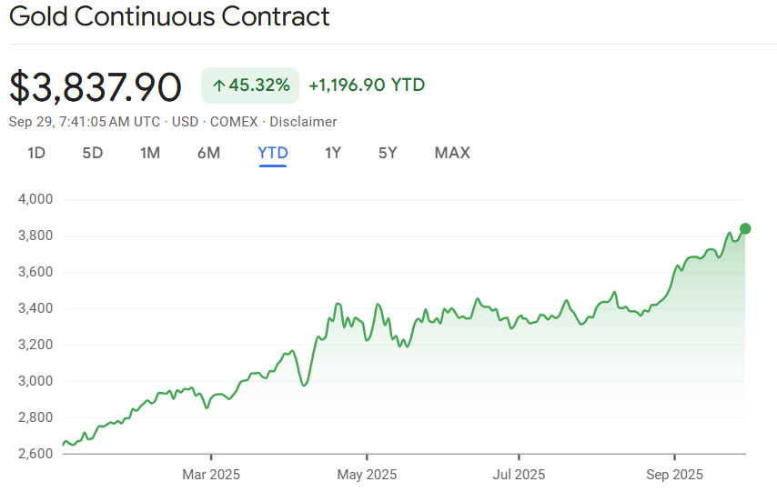Open the 5Y time range

click(x=388, y=153)
